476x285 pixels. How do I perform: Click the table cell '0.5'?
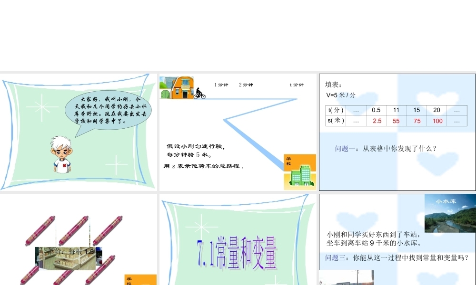(376, 110)
